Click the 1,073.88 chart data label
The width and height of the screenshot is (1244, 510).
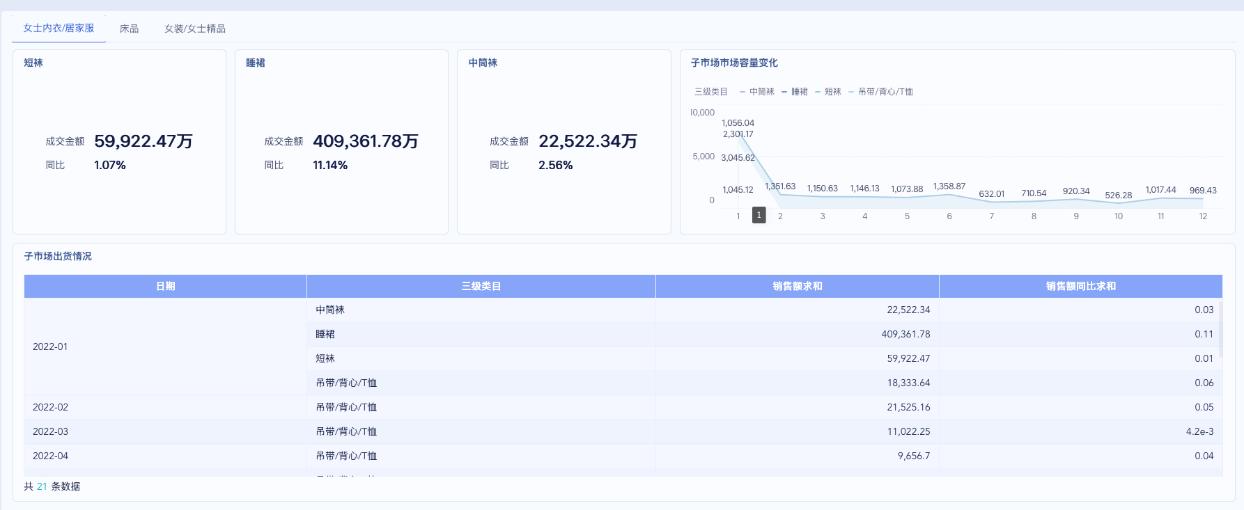(x=907, y=189)
